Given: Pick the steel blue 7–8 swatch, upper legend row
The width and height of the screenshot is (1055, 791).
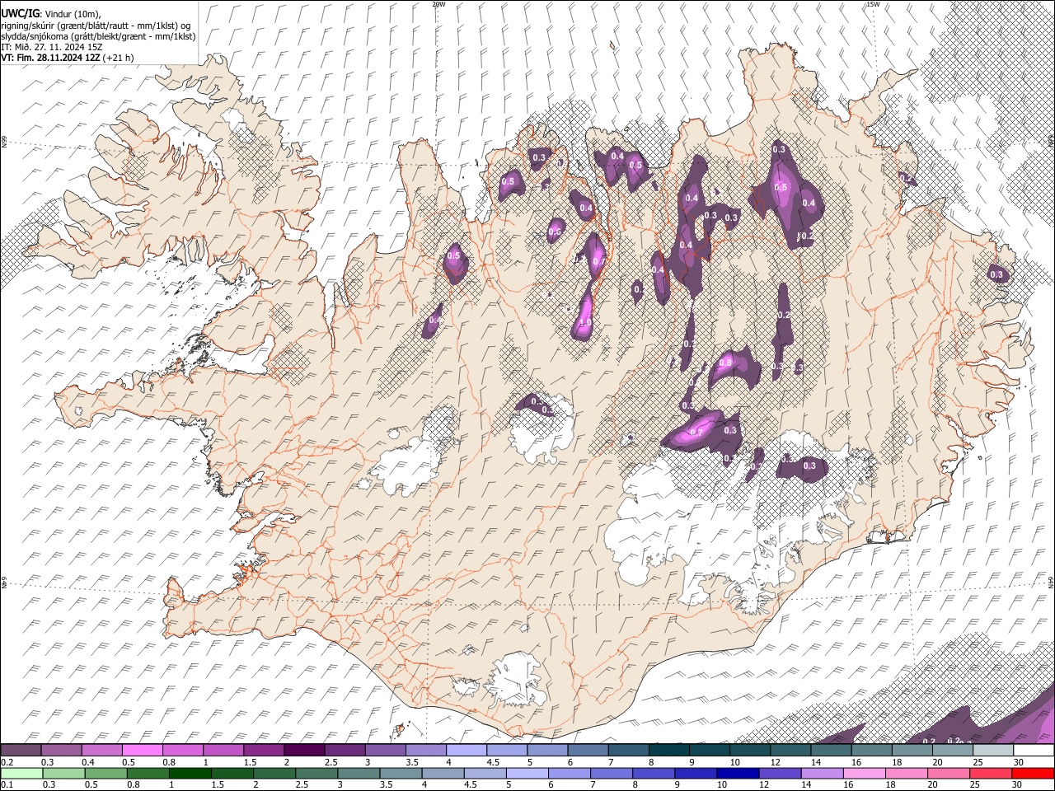Looking at the screenshot, I should 627,750.
